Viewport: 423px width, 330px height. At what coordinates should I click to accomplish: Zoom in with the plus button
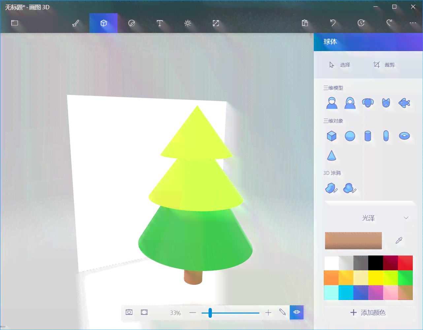tap(268, 313)
